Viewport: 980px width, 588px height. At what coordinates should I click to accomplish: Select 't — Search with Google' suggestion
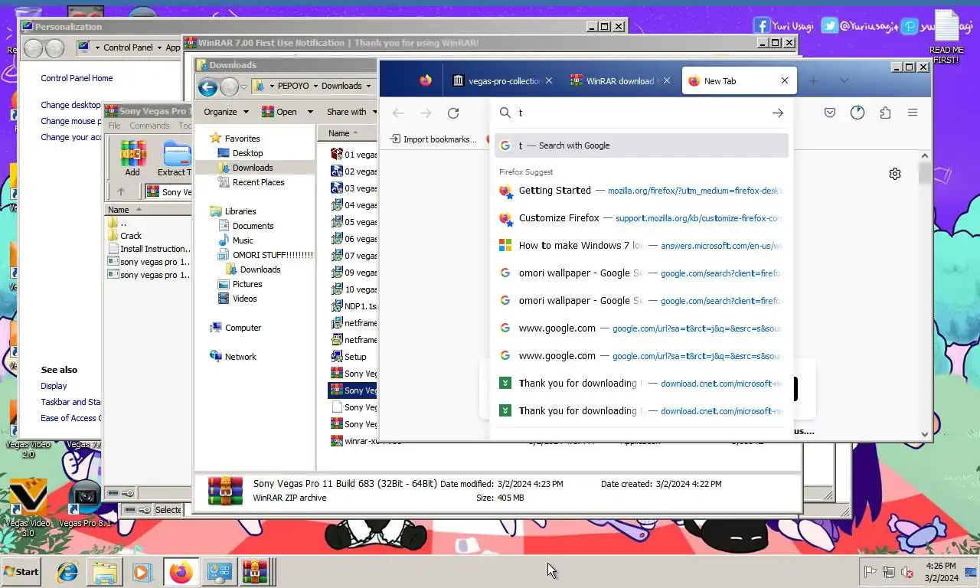(641, 145)
